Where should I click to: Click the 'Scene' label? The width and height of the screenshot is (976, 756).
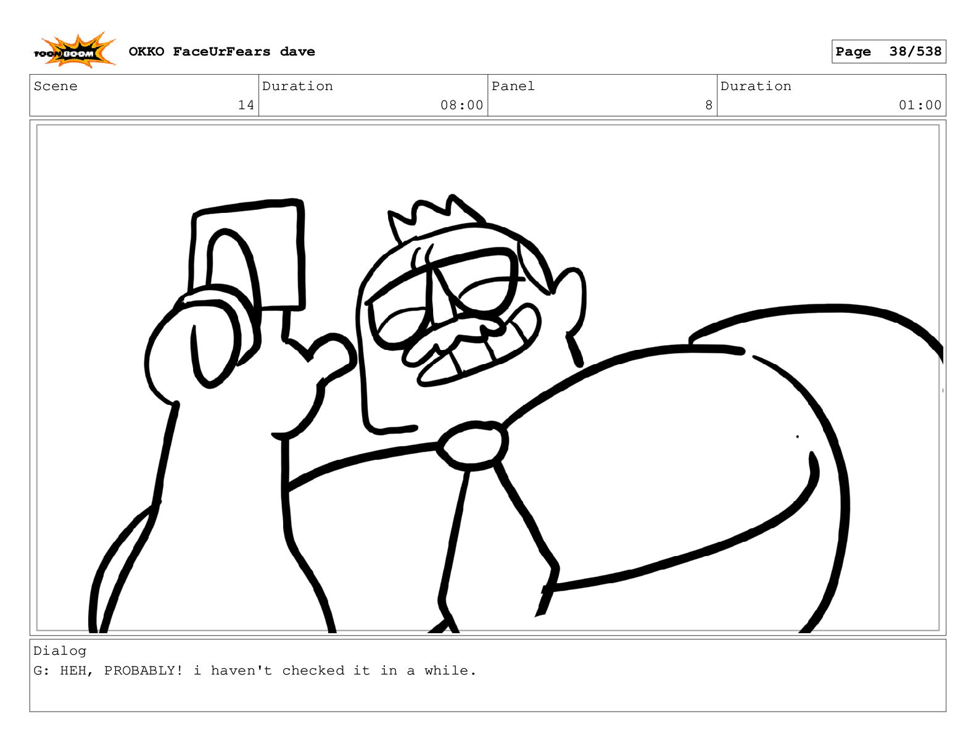coord(56,86)
